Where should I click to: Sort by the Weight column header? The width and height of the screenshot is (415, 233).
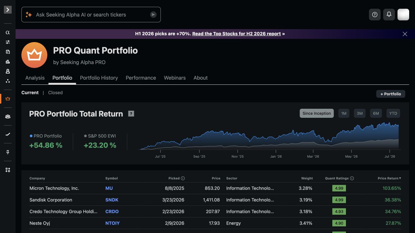[x=307, y=178]
